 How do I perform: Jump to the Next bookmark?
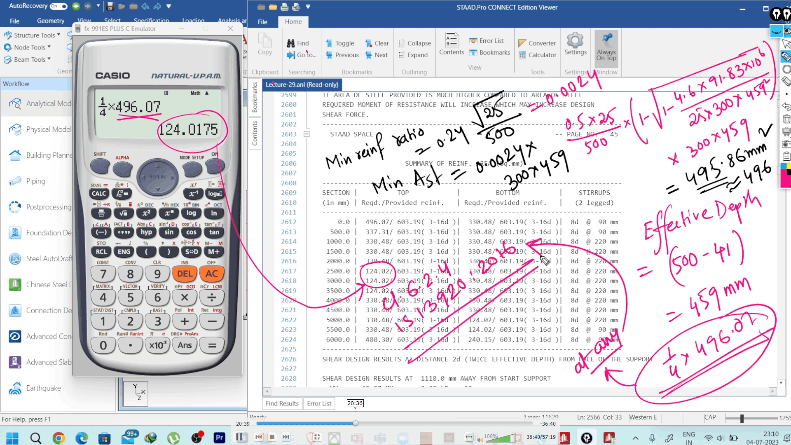tap(377, 55)
